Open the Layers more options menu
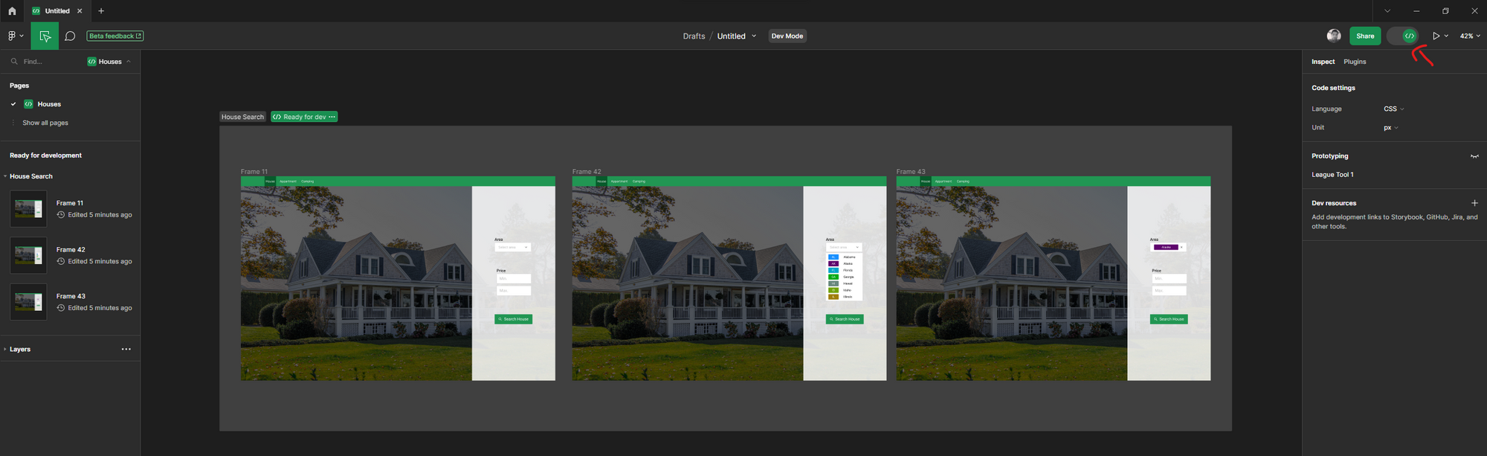Screen dimensions: 1487x456 [x=126, y=349]
